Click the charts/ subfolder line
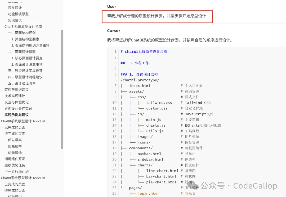The width and height of the screenshot is (286, 197). [x=145, y=165]
